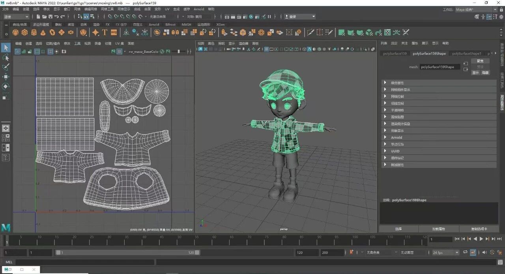
Task: Open the 24 fps frame rate dropdown
Action: tap(446, 252)
